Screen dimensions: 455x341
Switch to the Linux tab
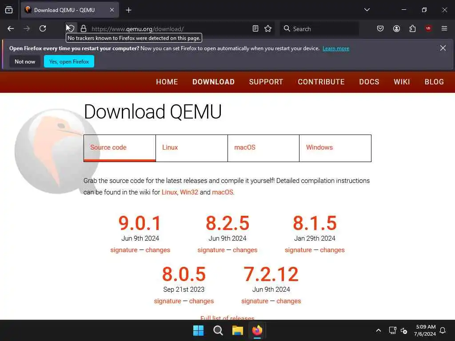(192, 148)
